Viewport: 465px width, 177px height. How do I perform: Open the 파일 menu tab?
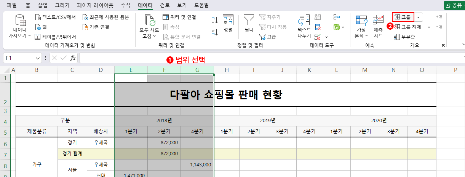click(x=12, y=5)
